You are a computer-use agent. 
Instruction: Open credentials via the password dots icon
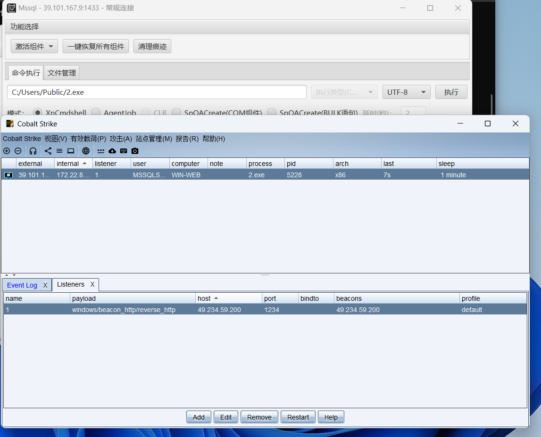coord(101,151)
